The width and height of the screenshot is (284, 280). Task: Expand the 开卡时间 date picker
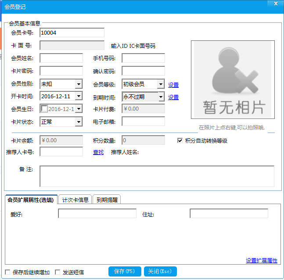pos(79,96)
